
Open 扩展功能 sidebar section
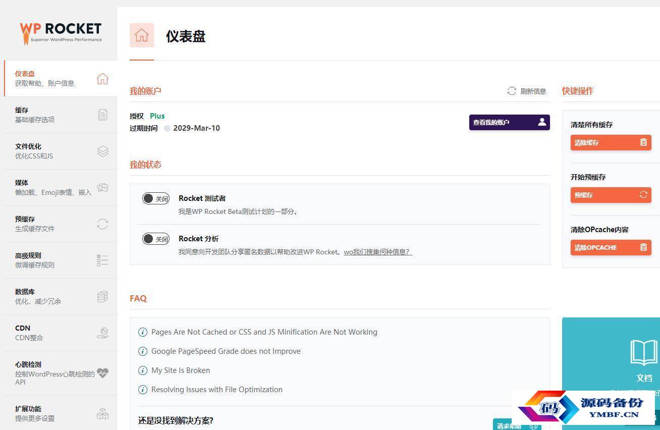pyautogui.click(x=61, y=413)
